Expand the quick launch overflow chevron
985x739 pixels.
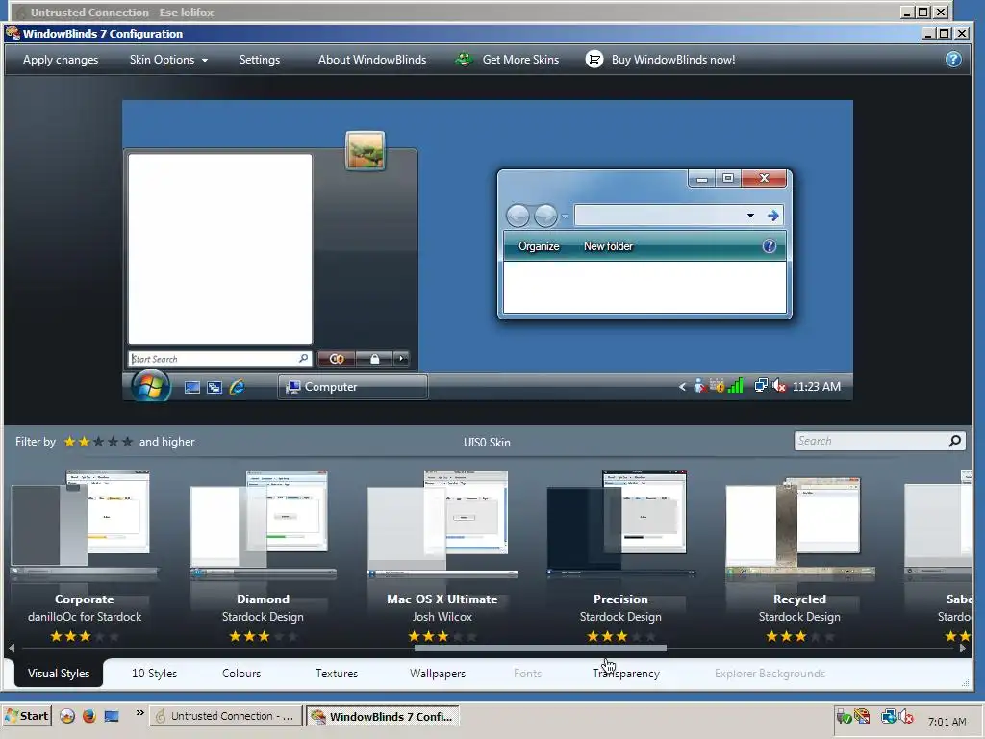point(139,713)
